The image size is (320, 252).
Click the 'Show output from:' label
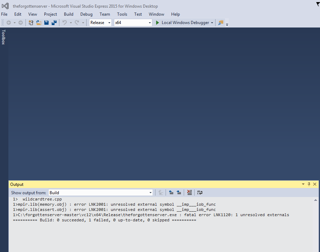[29, 193]
